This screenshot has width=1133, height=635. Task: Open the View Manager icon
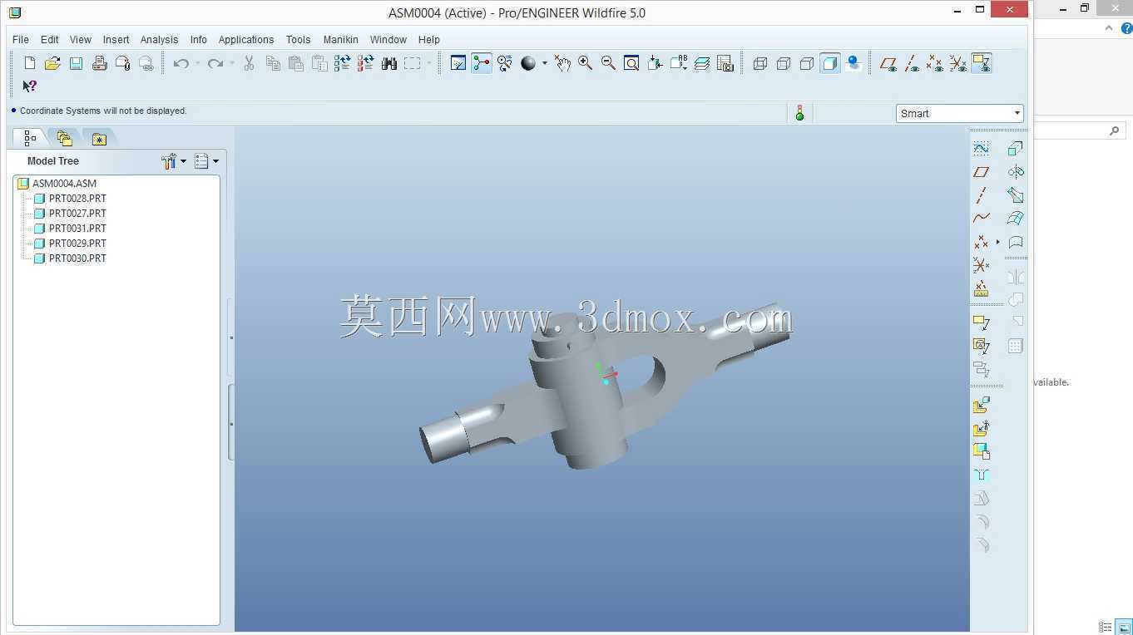coord(725,63)
